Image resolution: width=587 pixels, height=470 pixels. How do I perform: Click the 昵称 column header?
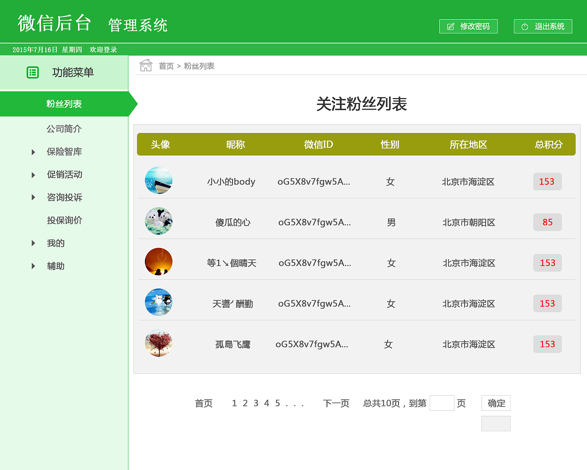click(x=236, y=144)
